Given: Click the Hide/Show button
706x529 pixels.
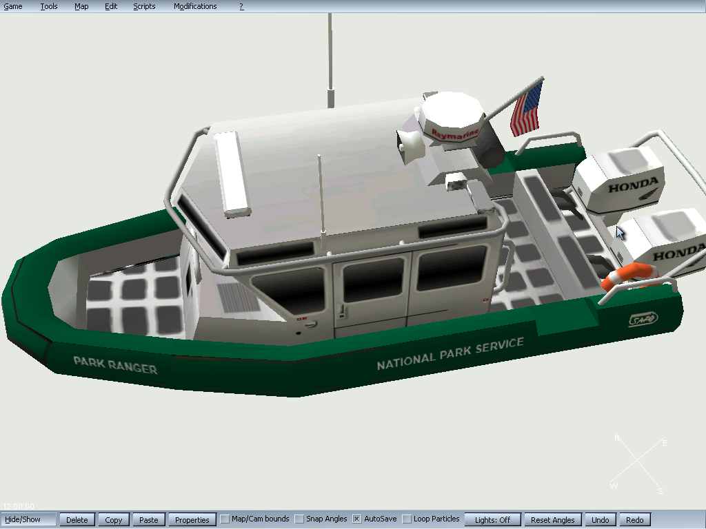Looking at the screenshot, I should (28, 519).
